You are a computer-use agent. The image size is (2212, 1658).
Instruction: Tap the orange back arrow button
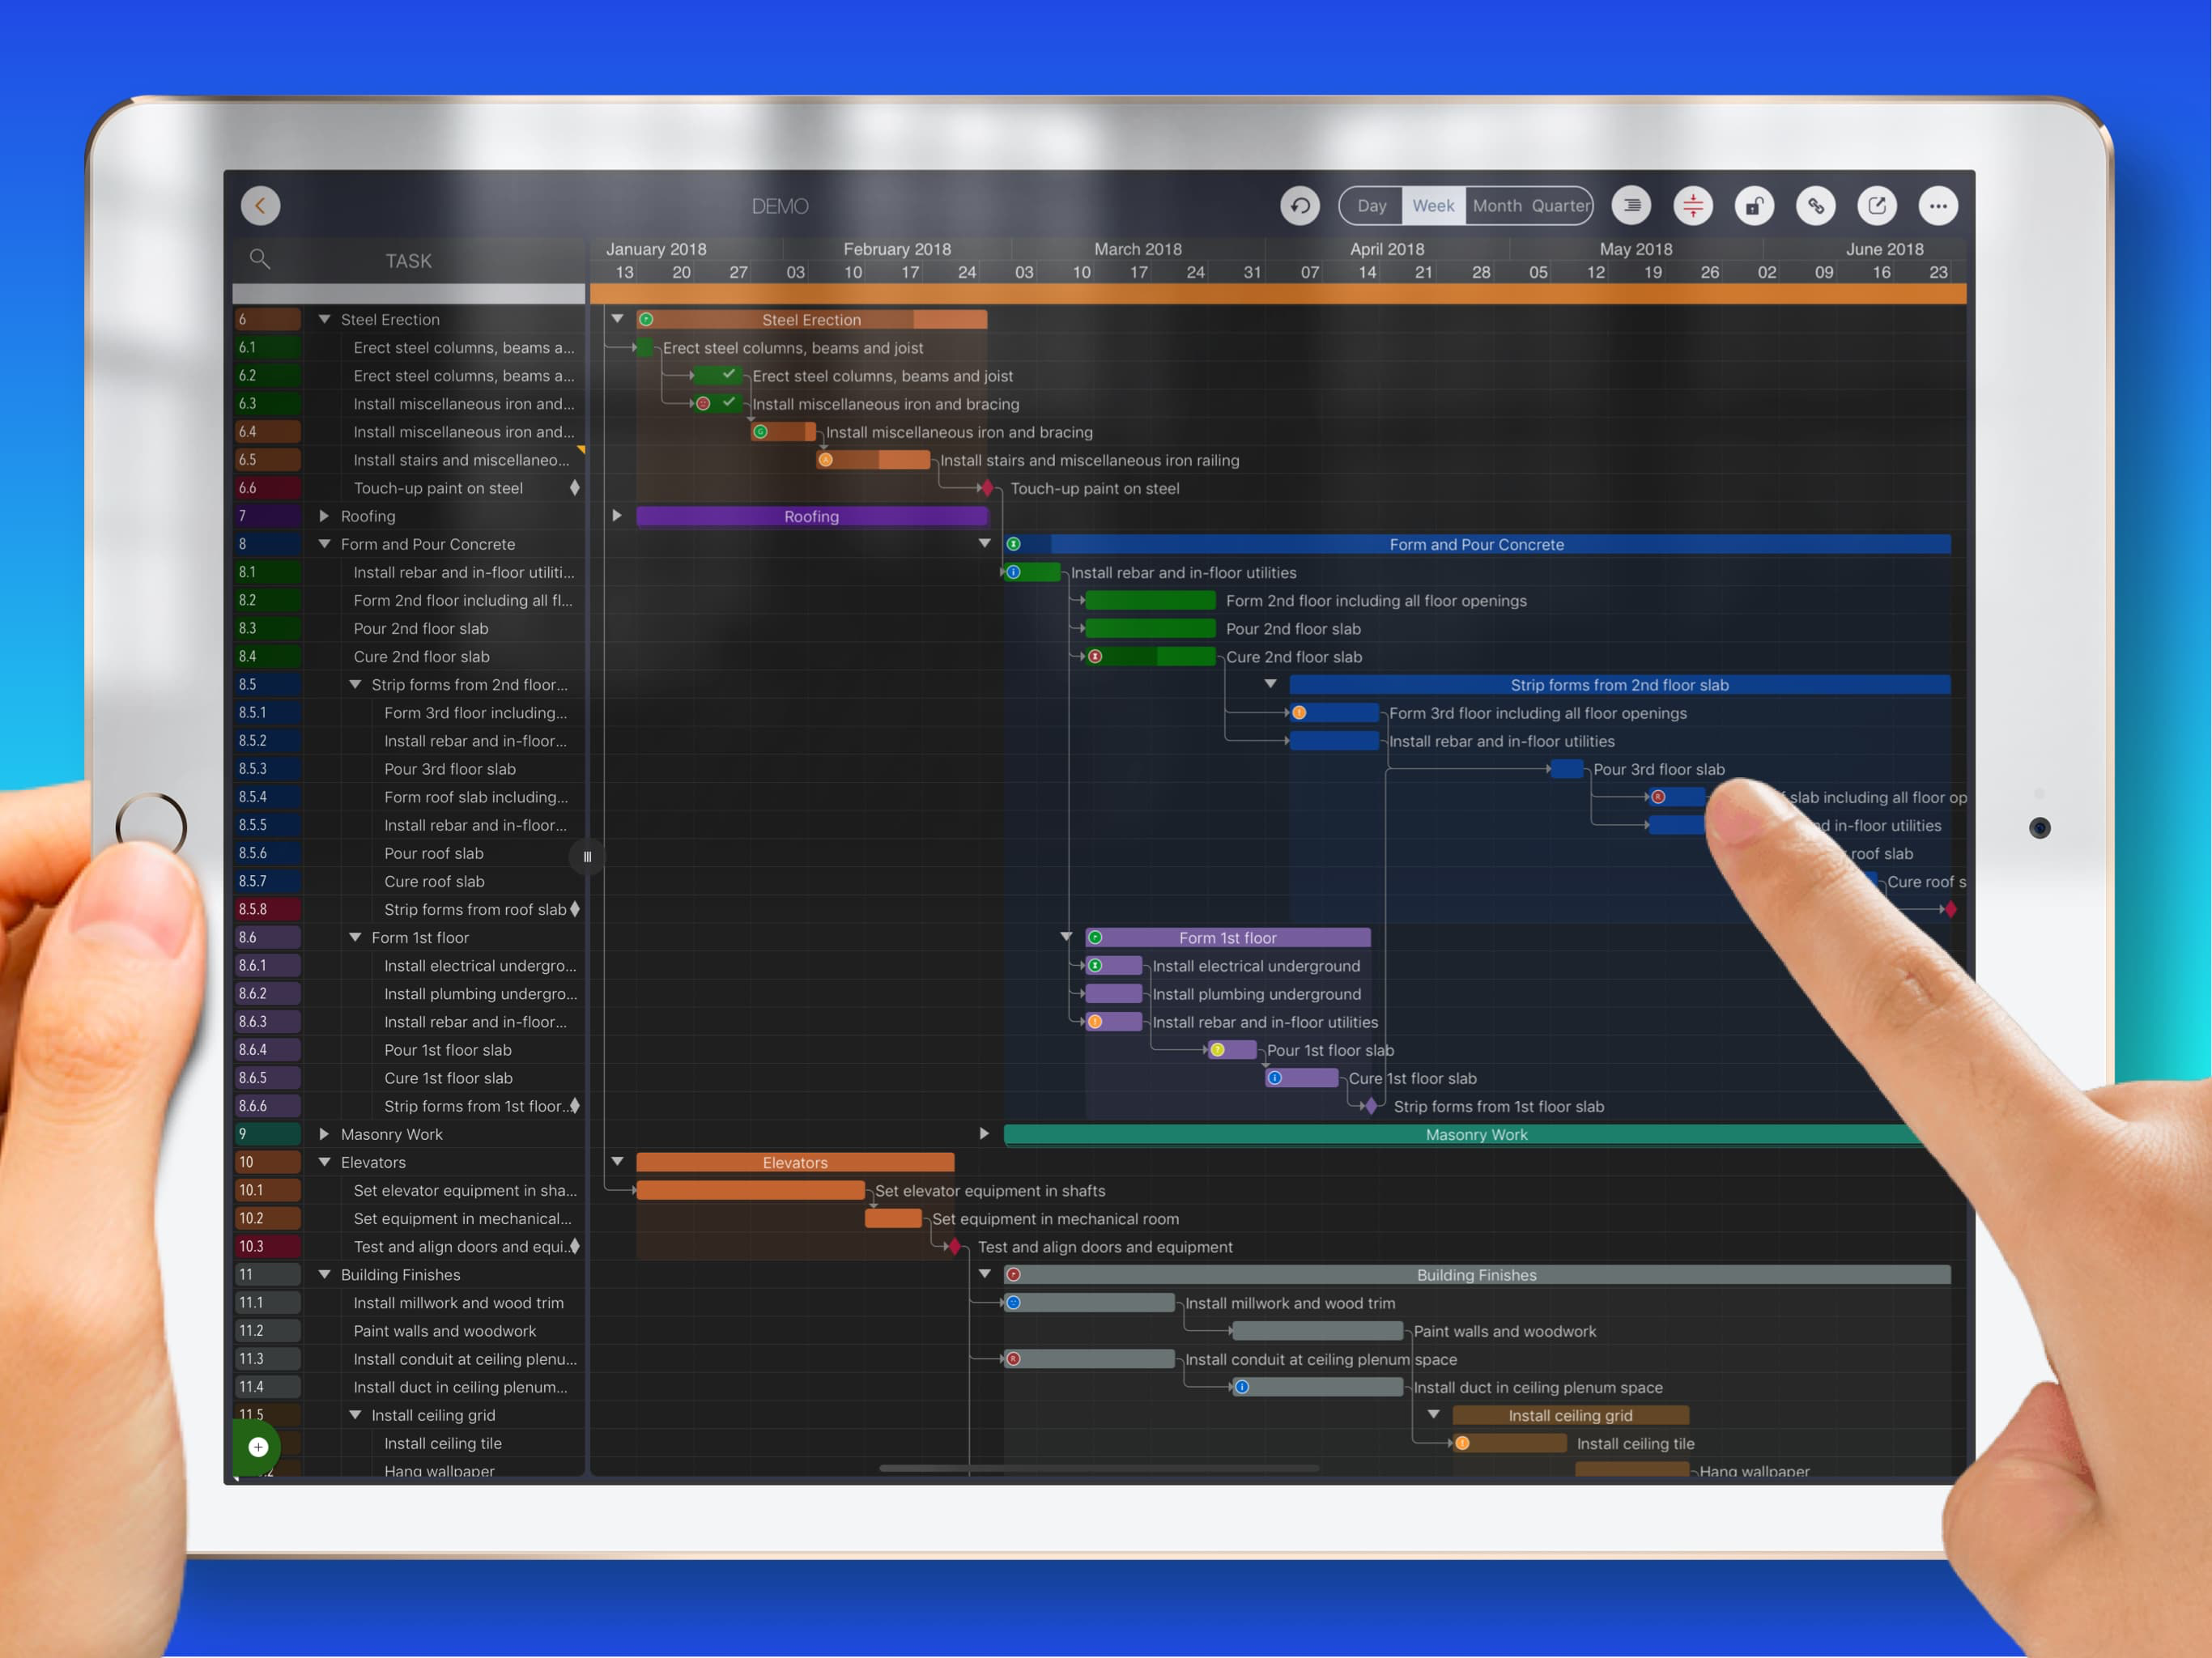(260, 206)
